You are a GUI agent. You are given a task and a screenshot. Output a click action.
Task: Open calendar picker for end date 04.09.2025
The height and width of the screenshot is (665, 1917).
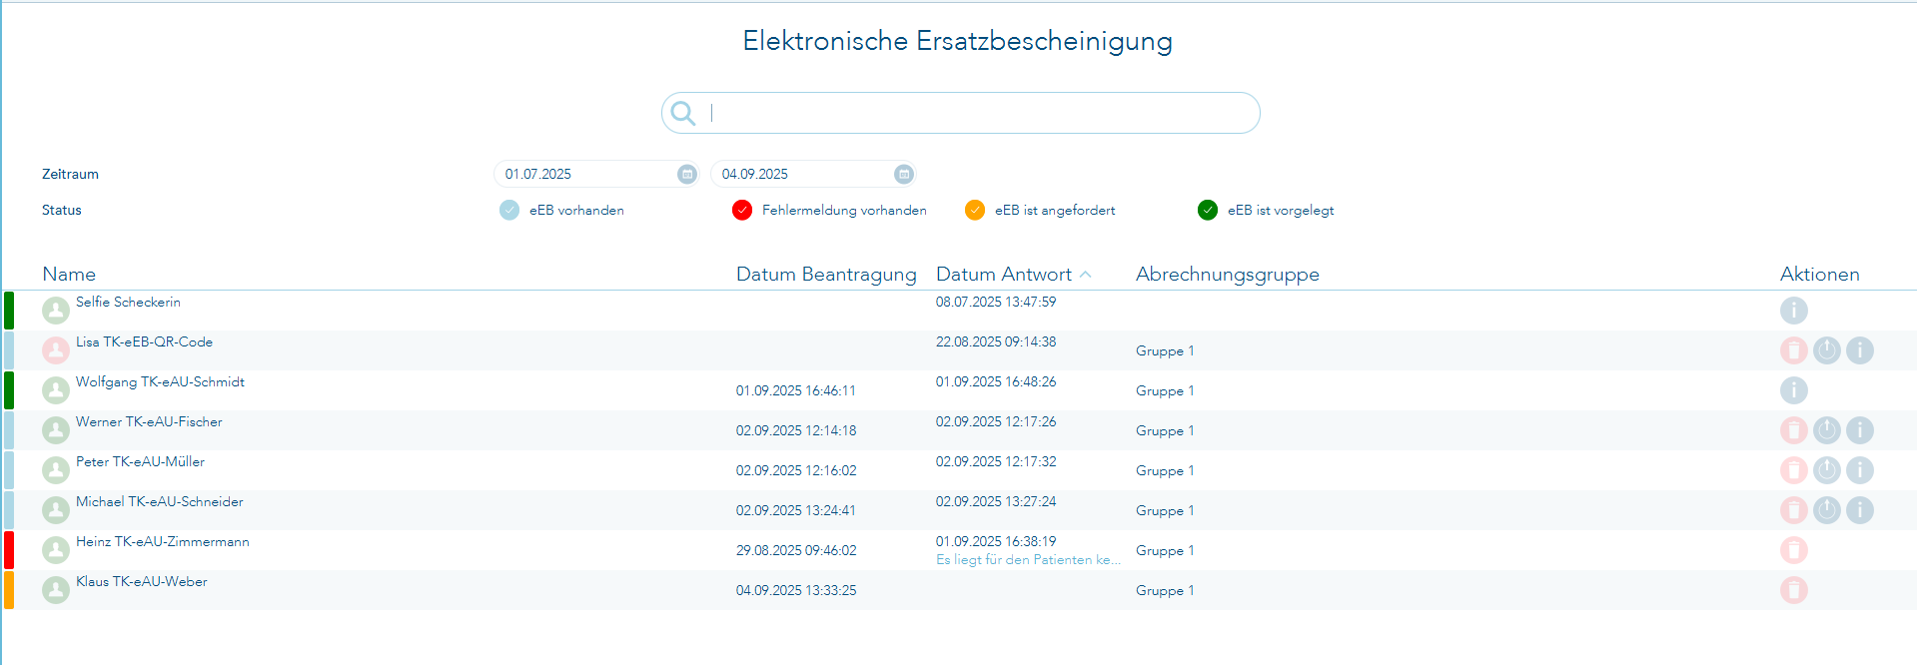(903, 174)
